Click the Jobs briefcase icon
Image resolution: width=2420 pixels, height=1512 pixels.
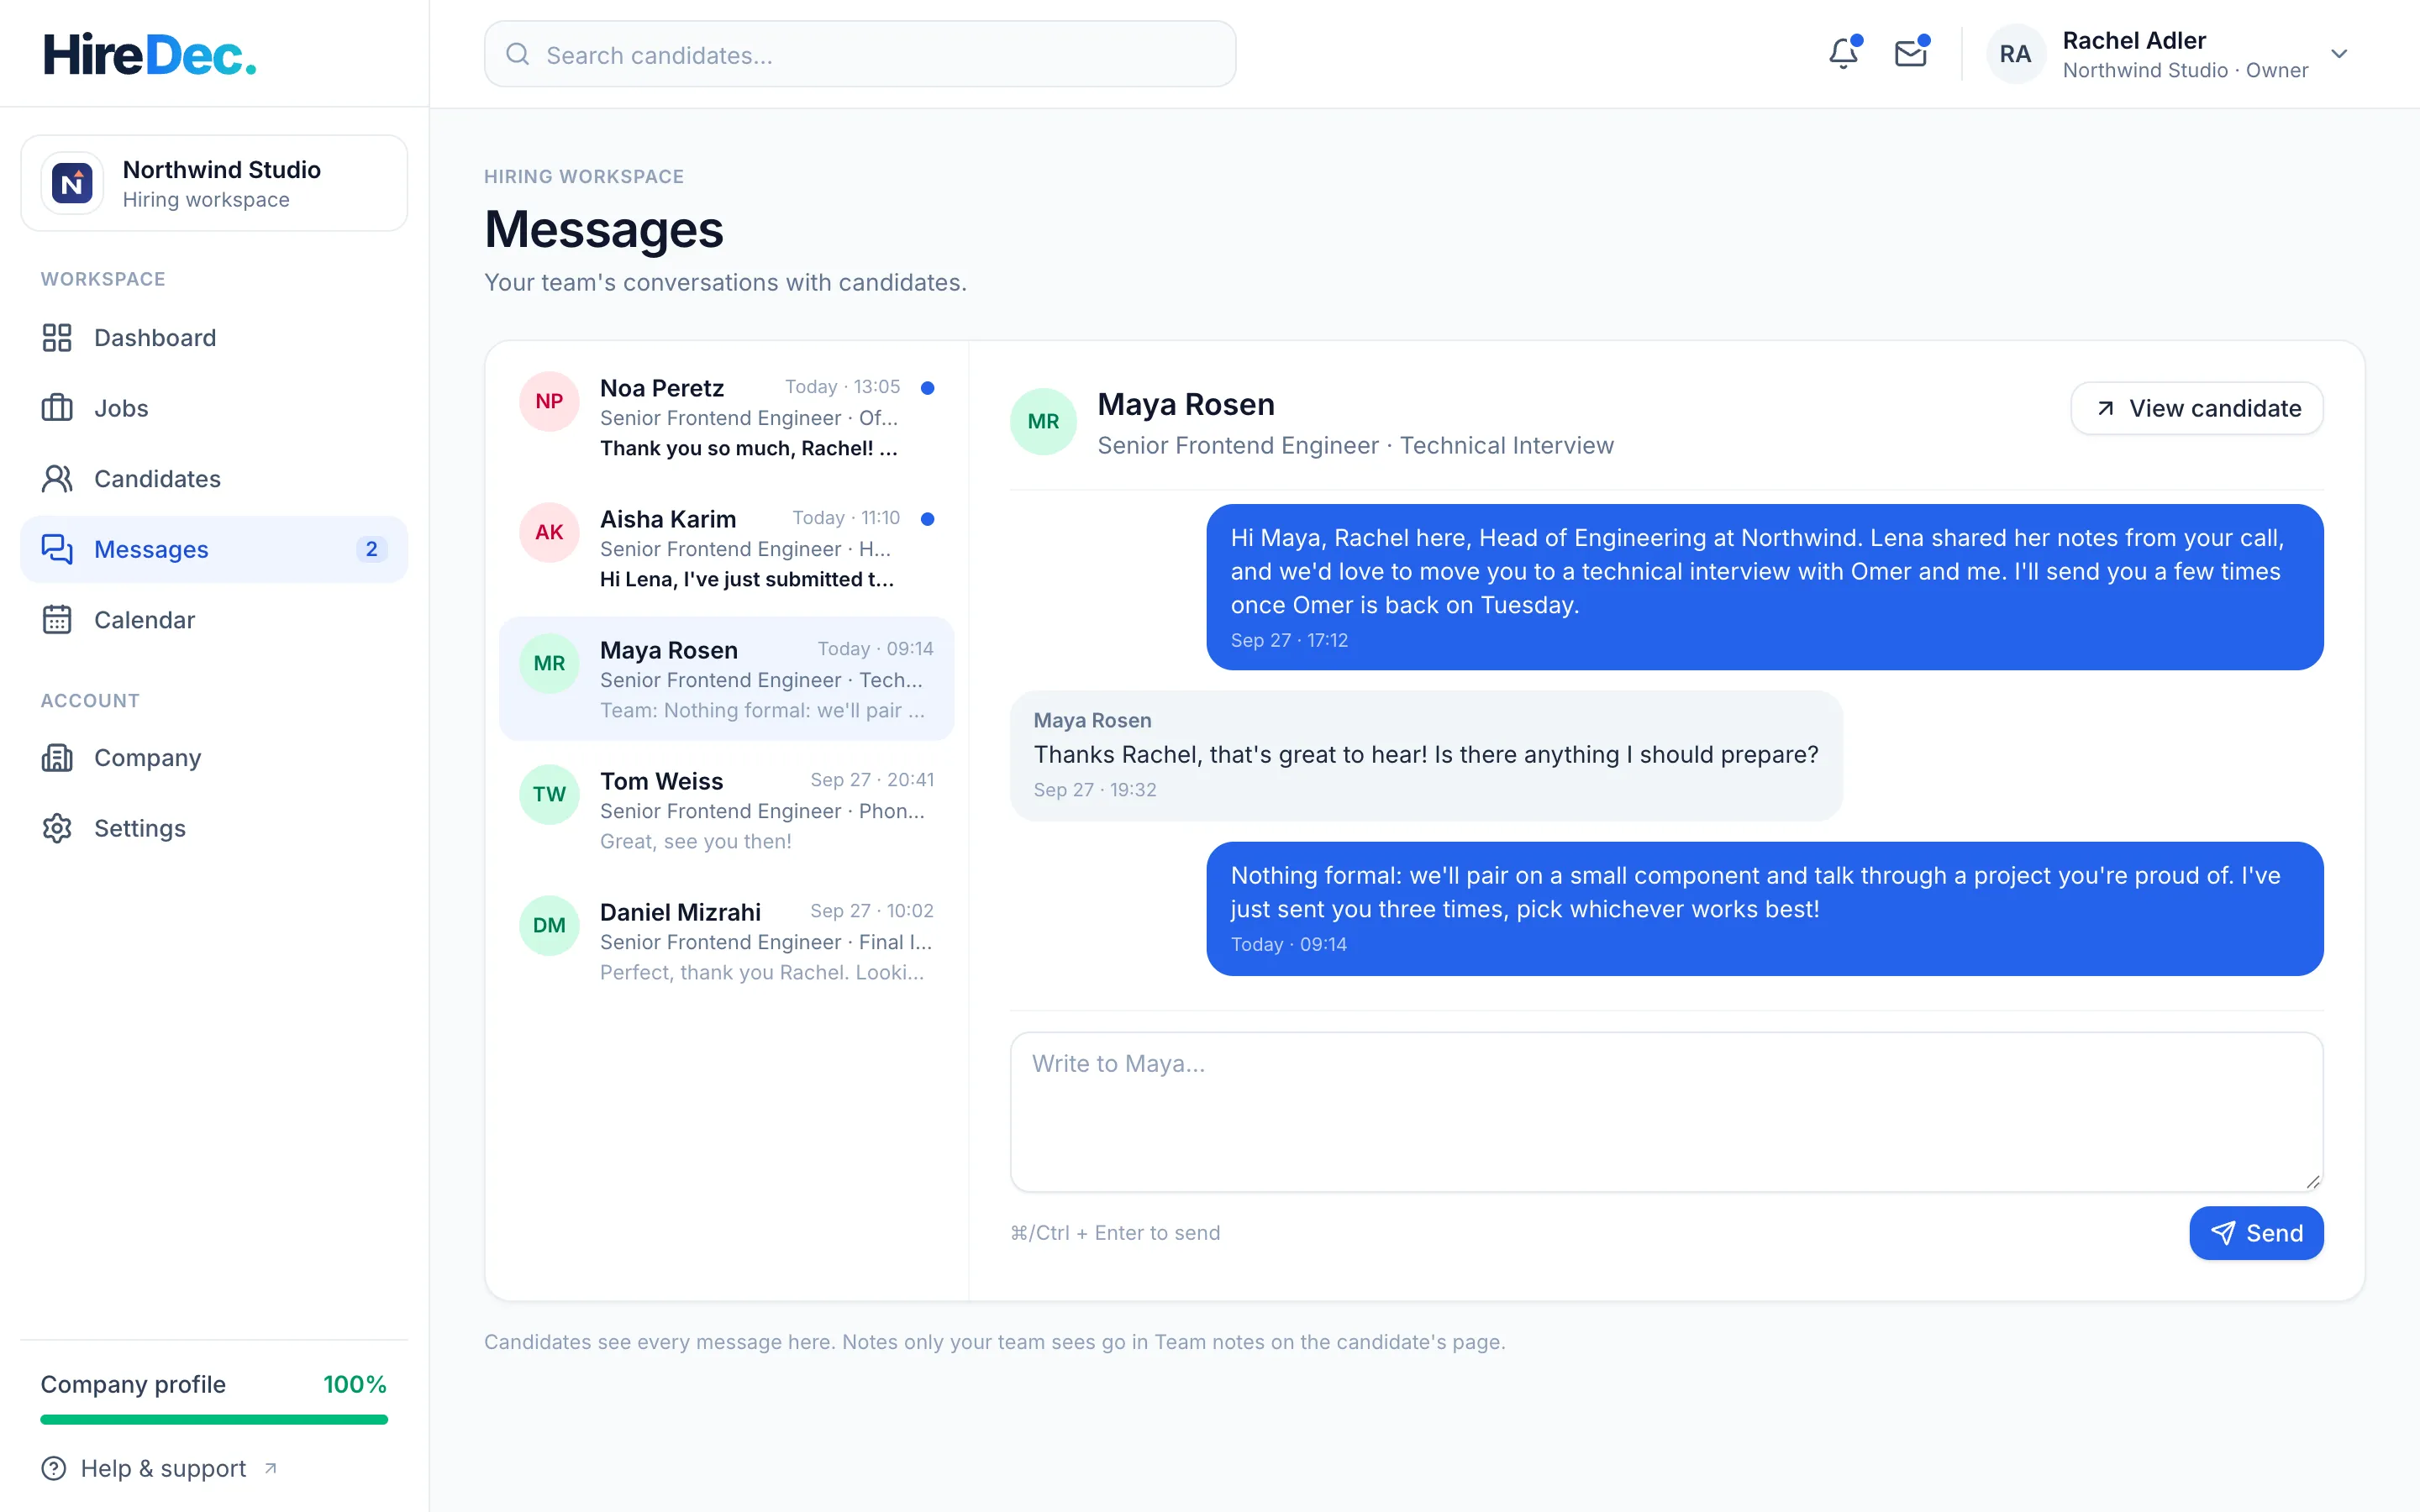click(57, 408)
